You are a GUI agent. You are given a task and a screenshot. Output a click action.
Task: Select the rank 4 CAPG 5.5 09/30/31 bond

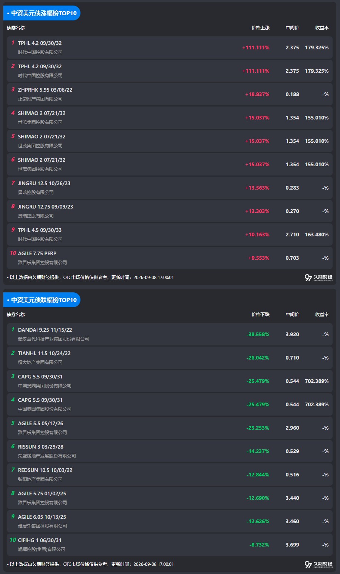pos(170,404)
